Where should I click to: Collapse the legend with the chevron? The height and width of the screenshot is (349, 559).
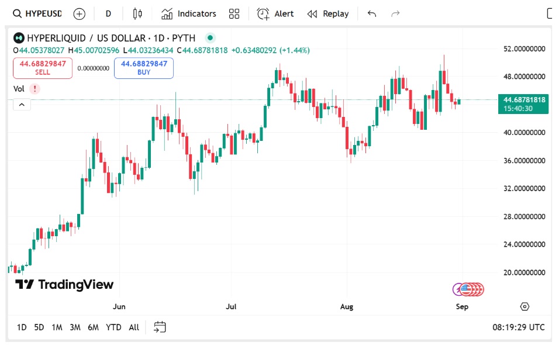(22, 104)
